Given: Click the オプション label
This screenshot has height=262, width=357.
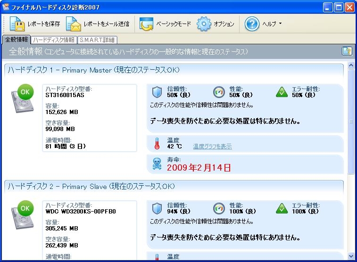Looking at the screenshot, I should pos(224,24).
